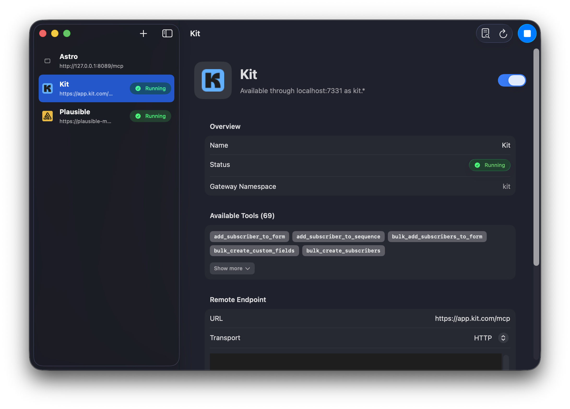Click the green window zoom button
Viewport: 570px width, 409px height.
tap(67, 33)
